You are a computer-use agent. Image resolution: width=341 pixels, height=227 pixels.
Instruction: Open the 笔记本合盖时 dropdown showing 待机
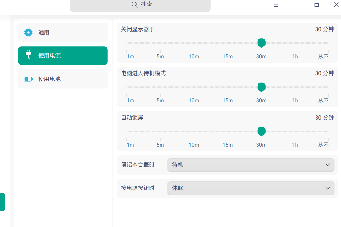251,165
